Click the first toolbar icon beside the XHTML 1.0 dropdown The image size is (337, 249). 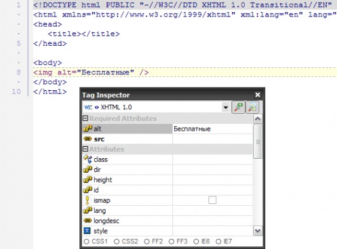(x=238, y=107)
